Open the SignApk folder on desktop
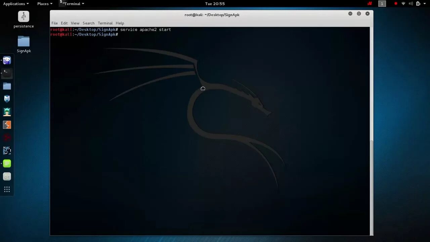Screen dimensions: 430x242 coord(24,44)
